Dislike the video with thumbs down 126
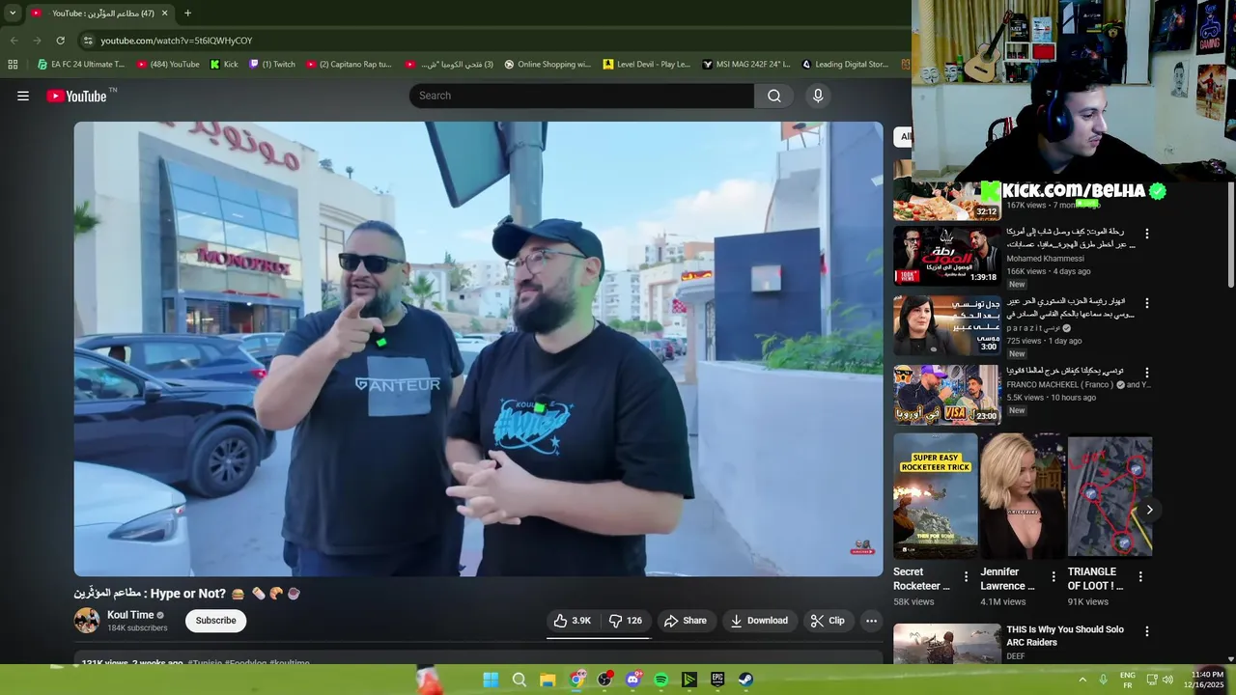The width and height of the screenshot is (1236, 695). point(626,621)
